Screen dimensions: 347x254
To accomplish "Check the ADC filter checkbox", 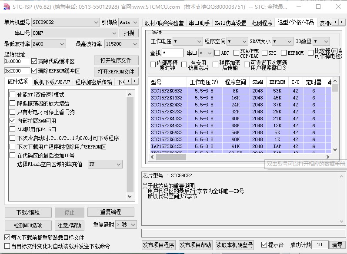I will coord(217,53).
